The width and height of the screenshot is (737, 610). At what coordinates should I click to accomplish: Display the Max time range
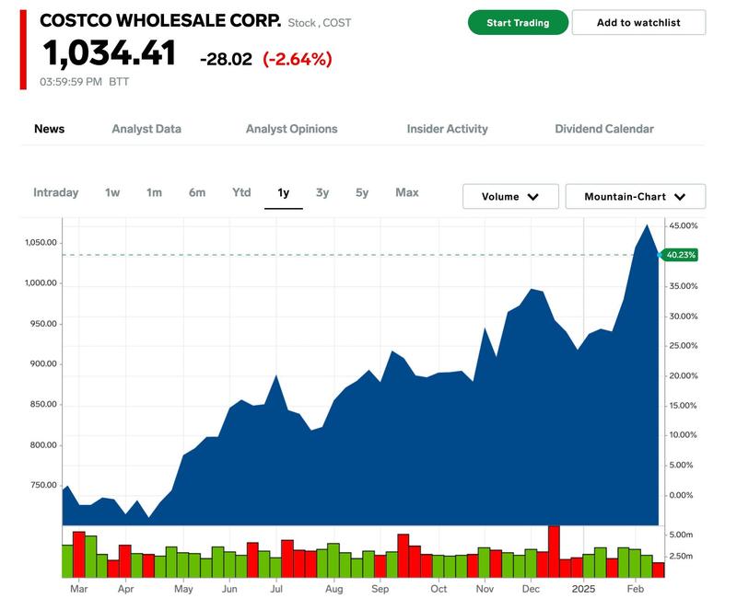click(x=407, y=192)
